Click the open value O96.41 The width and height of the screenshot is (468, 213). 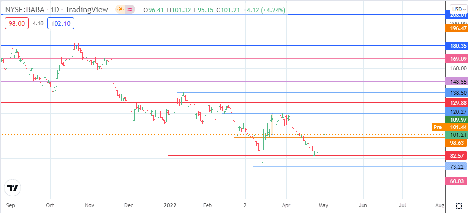(x=154, y=10)
